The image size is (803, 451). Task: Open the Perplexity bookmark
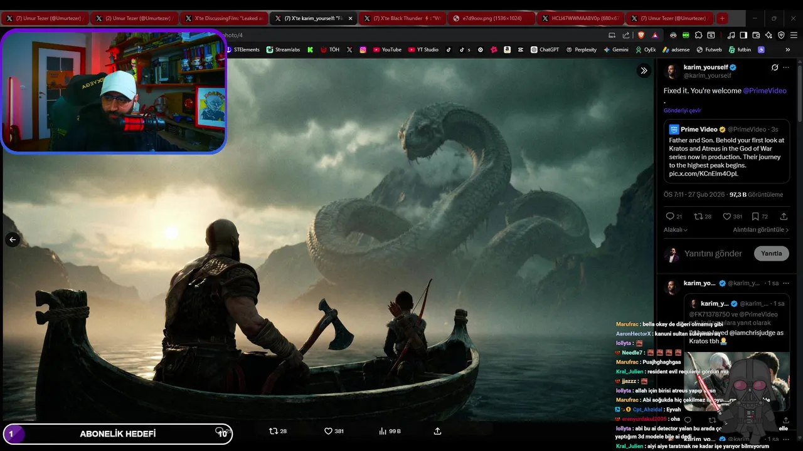click(581, 49)
